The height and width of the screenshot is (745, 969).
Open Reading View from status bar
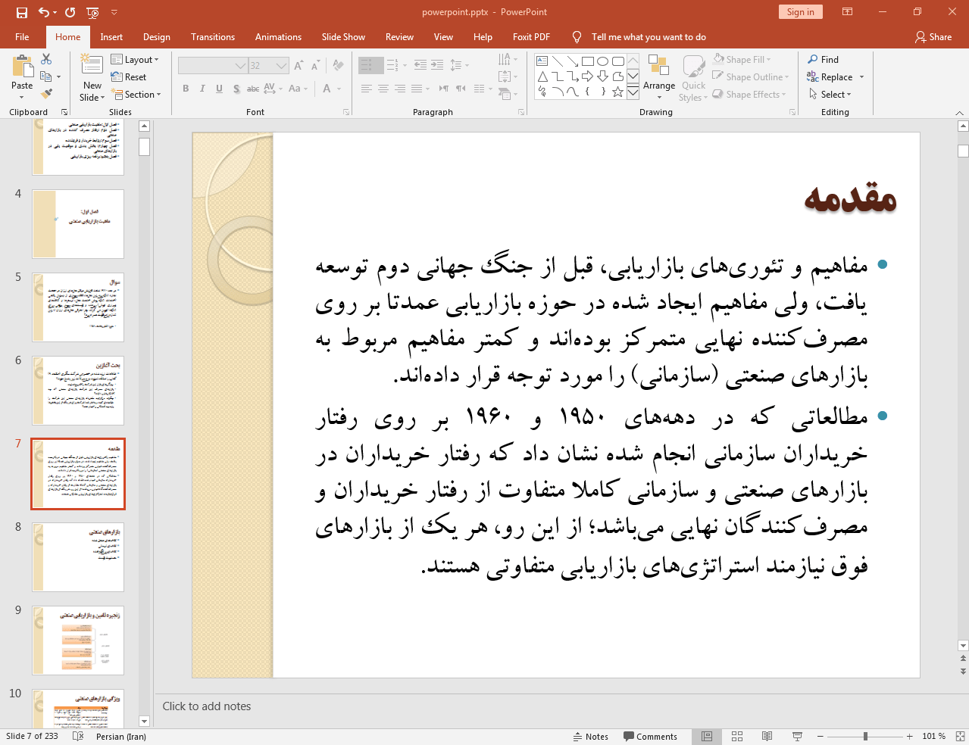click(767, 736)
